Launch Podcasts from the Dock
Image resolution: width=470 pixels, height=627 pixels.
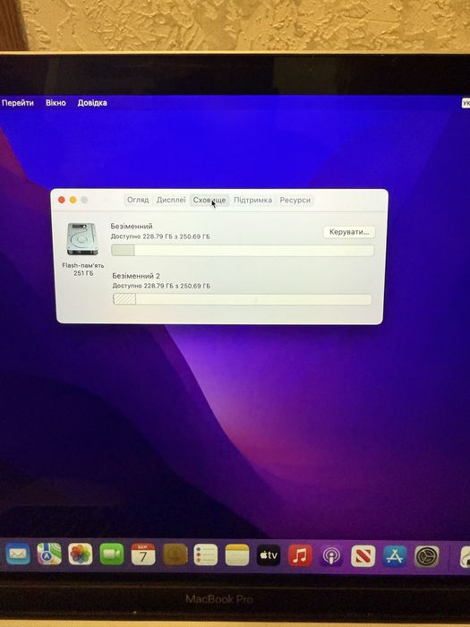(331, 556)
